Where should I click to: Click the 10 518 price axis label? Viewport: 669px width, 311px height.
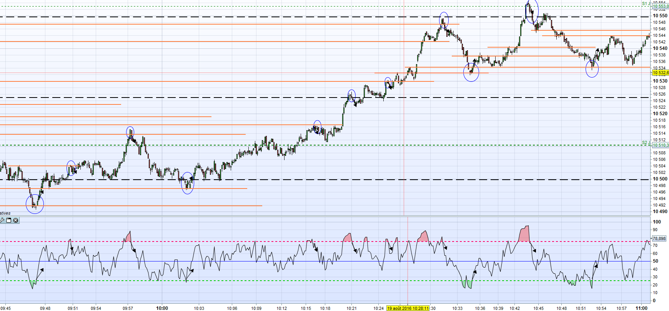pyautogui.click(x=659, y=120)
